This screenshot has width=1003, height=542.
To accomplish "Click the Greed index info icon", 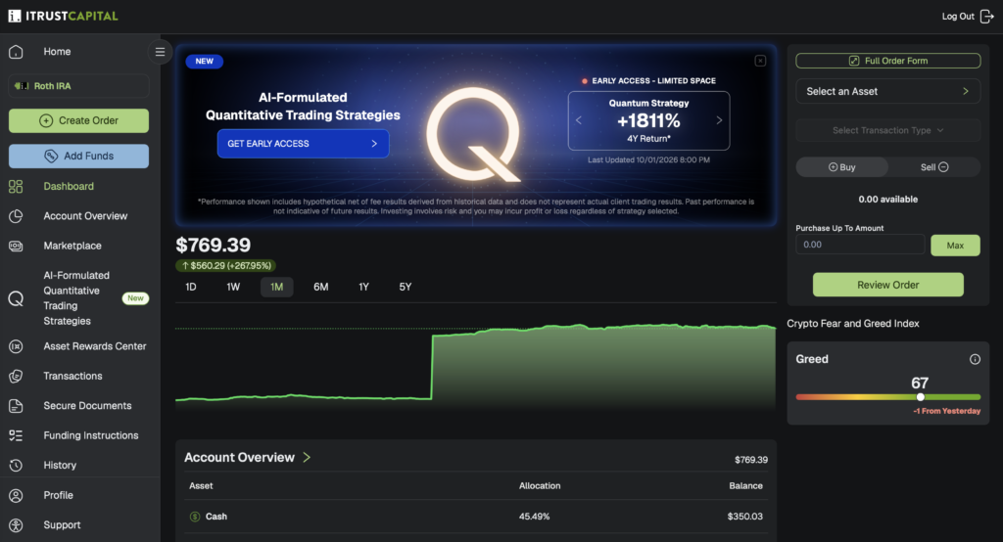I will coord(975,359).
